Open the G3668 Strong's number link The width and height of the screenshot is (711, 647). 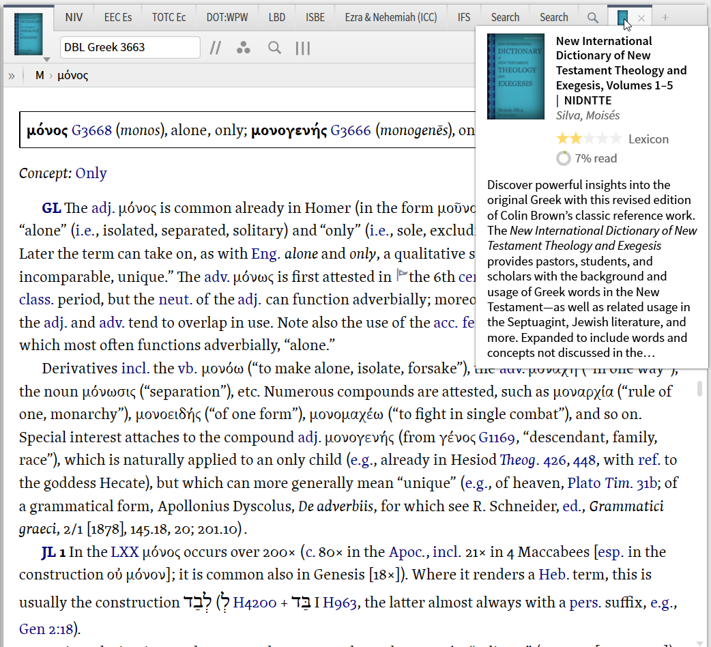point(91,130)
